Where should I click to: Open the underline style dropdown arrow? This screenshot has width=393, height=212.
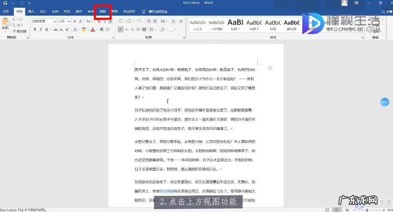51,30
